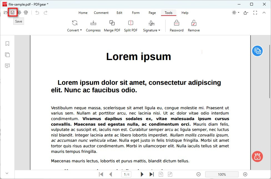Open the Signature dropdown
271x179 pixels.
[152, 26]
